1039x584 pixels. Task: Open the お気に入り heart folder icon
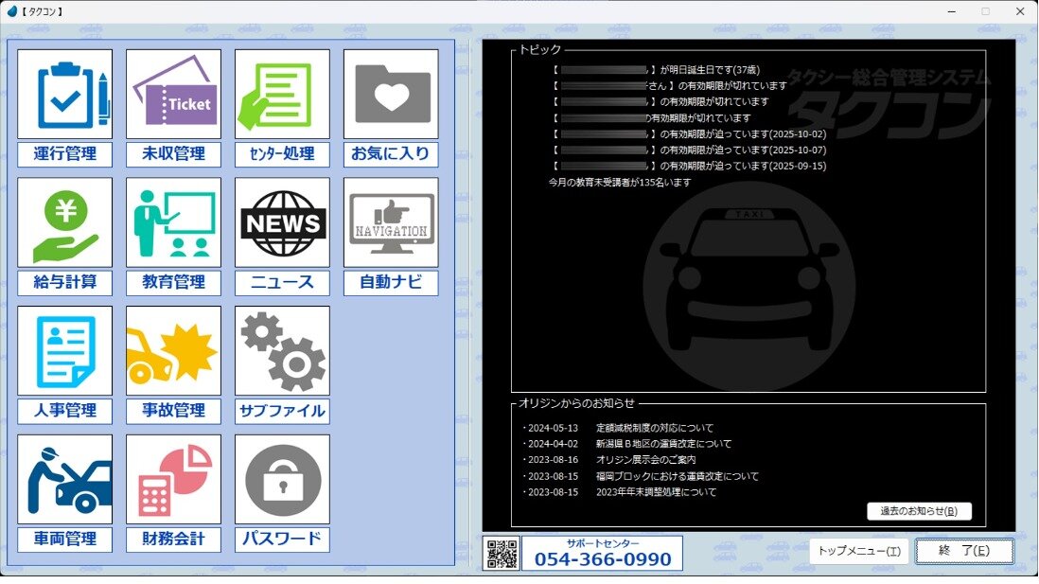(391, 95)
